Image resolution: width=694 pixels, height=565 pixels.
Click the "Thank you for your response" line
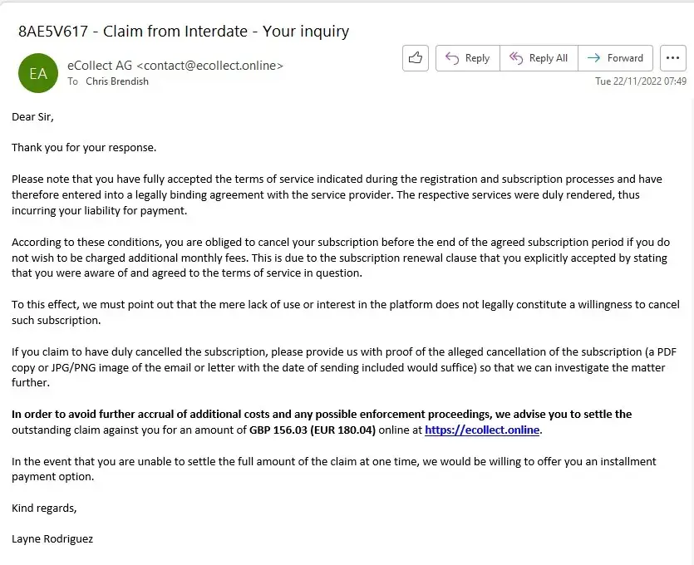(x=84, y=148)
